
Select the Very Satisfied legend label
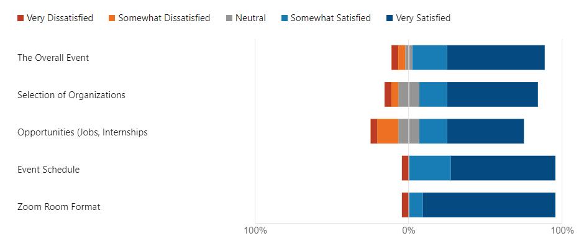click(423, 18)
